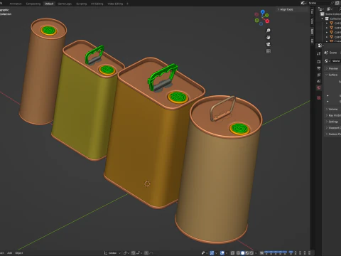Switch to the Default workspace tab
Screen dimensions: 341x256
pyautogui.click(x=49, y=4)
